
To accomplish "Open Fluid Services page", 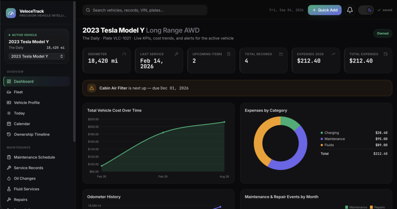I will (37, 189).
